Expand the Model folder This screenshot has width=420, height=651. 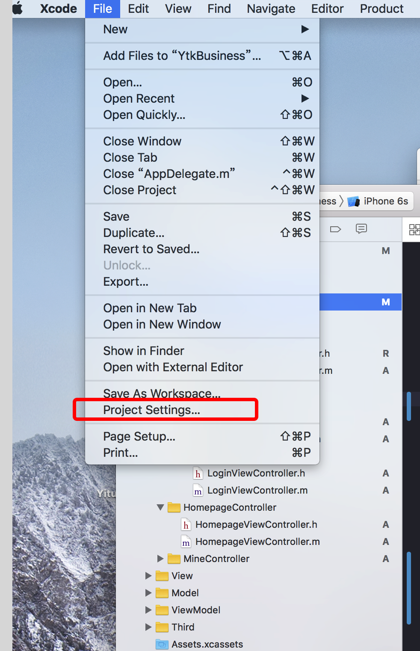[x=148, y=593]
